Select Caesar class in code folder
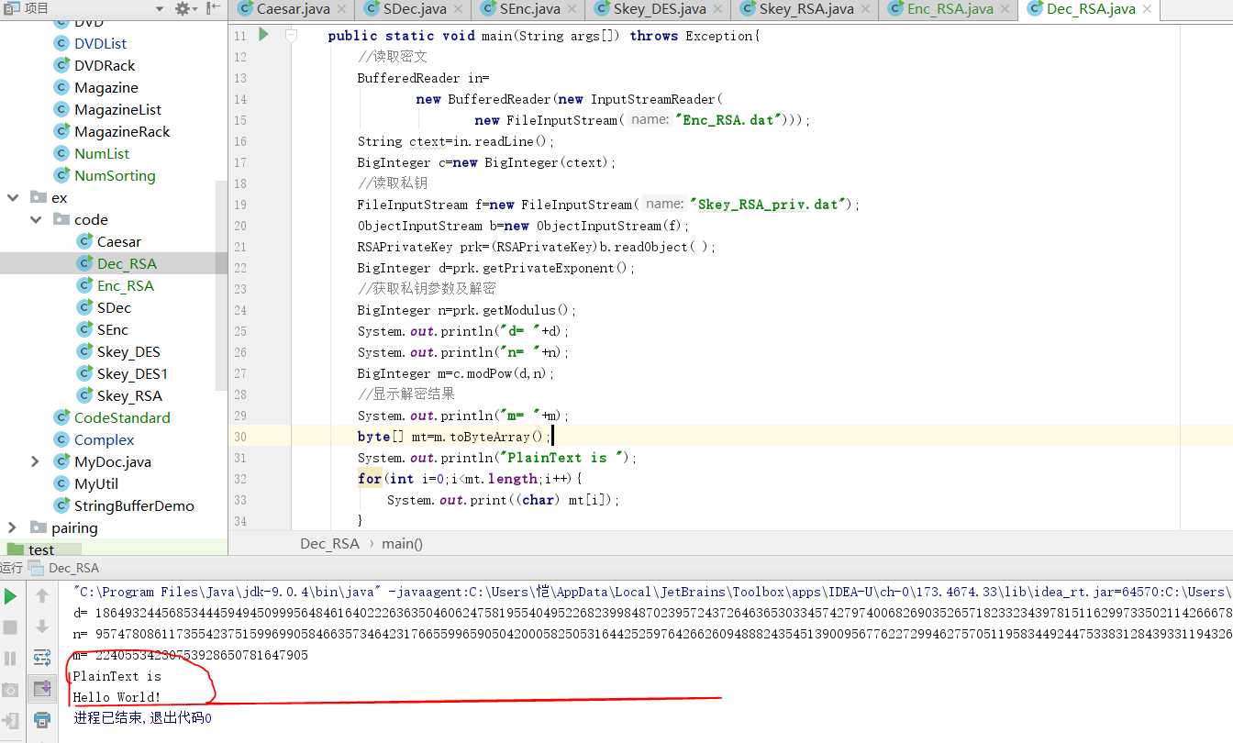The width and height of the screenshot is (1233, 743). 118,241
